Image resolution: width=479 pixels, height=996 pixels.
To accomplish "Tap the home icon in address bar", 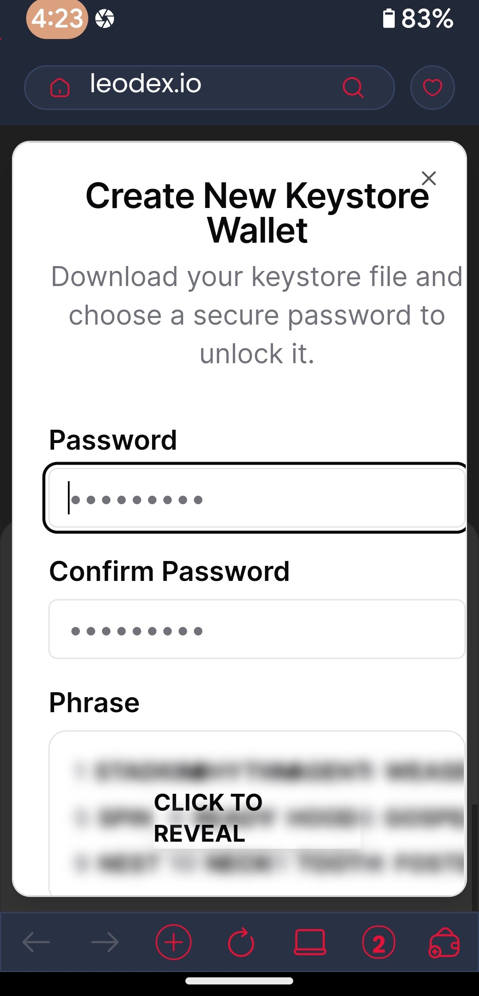I will [x=60, y=87].
